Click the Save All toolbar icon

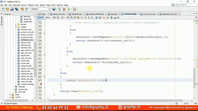click(16, 9)
